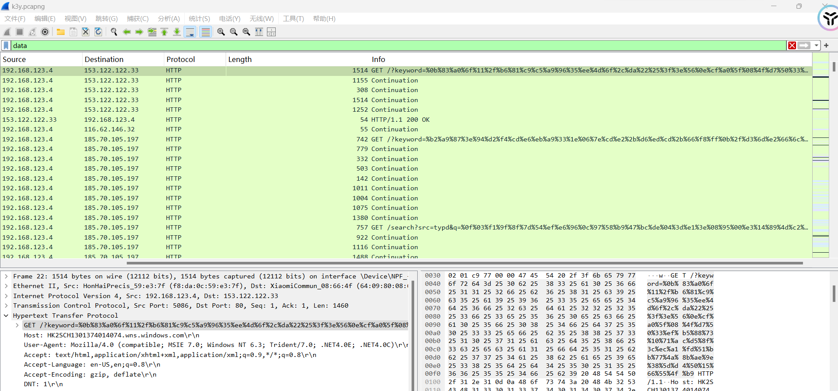Click the reset layout panes icon

[x=271, y=32]
